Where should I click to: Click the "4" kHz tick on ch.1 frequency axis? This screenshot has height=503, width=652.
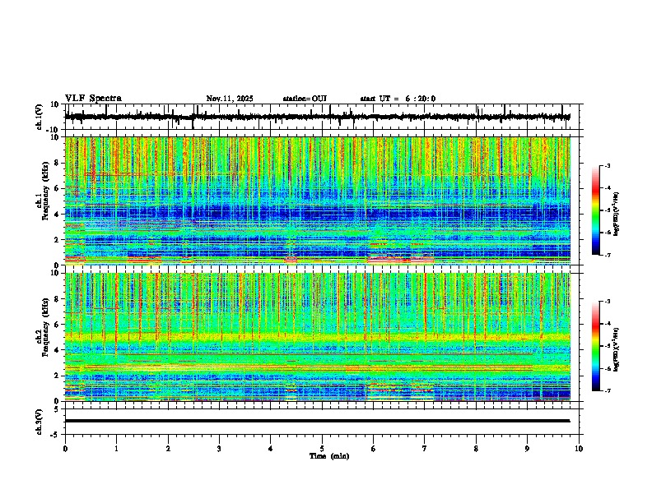pos(57,215)
